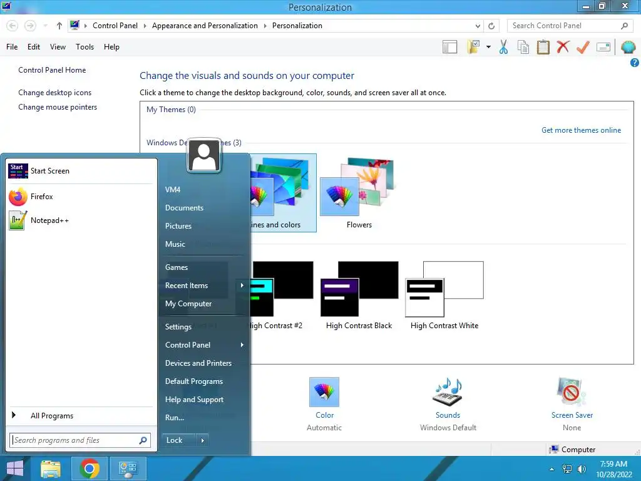Click the email toolbar icon
Image resolution: width=641 pixels, height=481 pixels.
[x=603, y=47]
